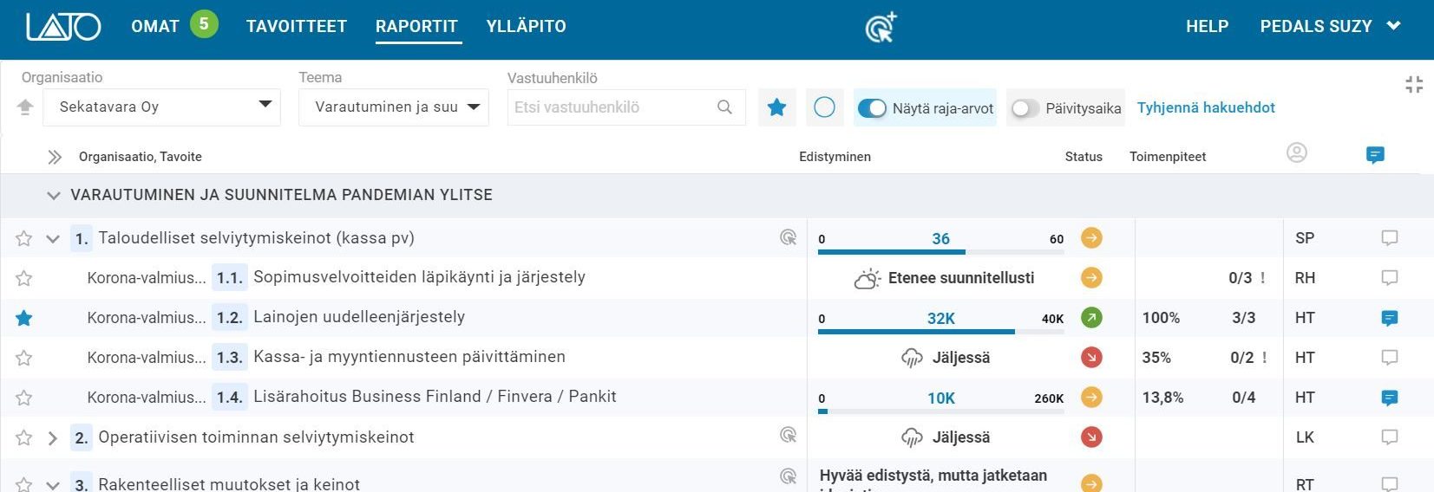Viewport: 1434px width, 492px height.
Task: Click the Tyhjennä hakuehdot link
Action: [x=1206, y=107]
